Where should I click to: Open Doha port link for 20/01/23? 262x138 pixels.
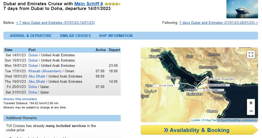33,87
